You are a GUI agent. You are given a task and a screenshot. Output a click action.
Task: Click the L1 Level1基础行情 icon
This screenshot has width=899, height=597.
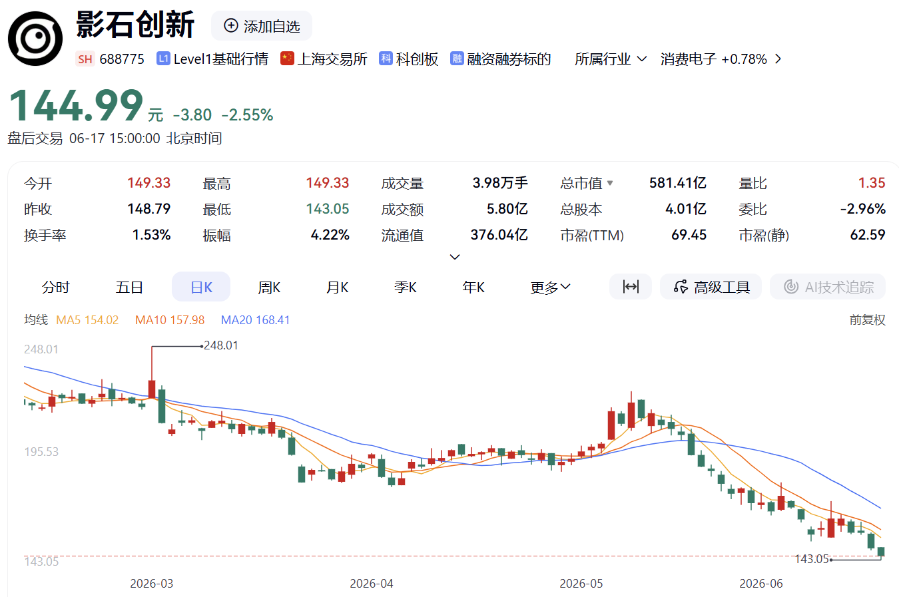pyautogui.click(x=163, y=59)
